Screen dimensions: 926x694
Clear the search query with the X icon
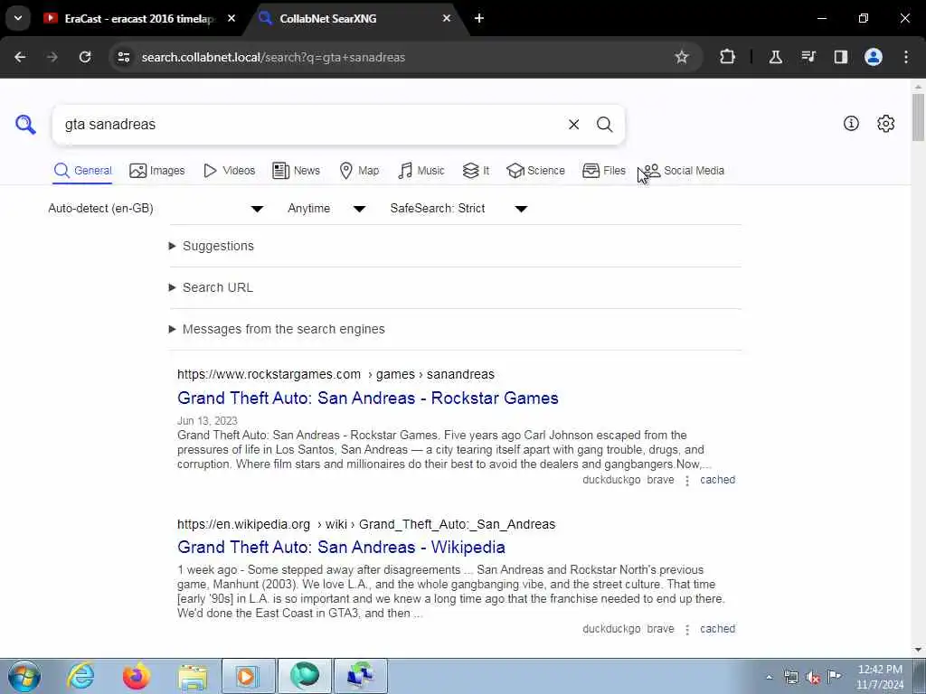tap(573, 125)
